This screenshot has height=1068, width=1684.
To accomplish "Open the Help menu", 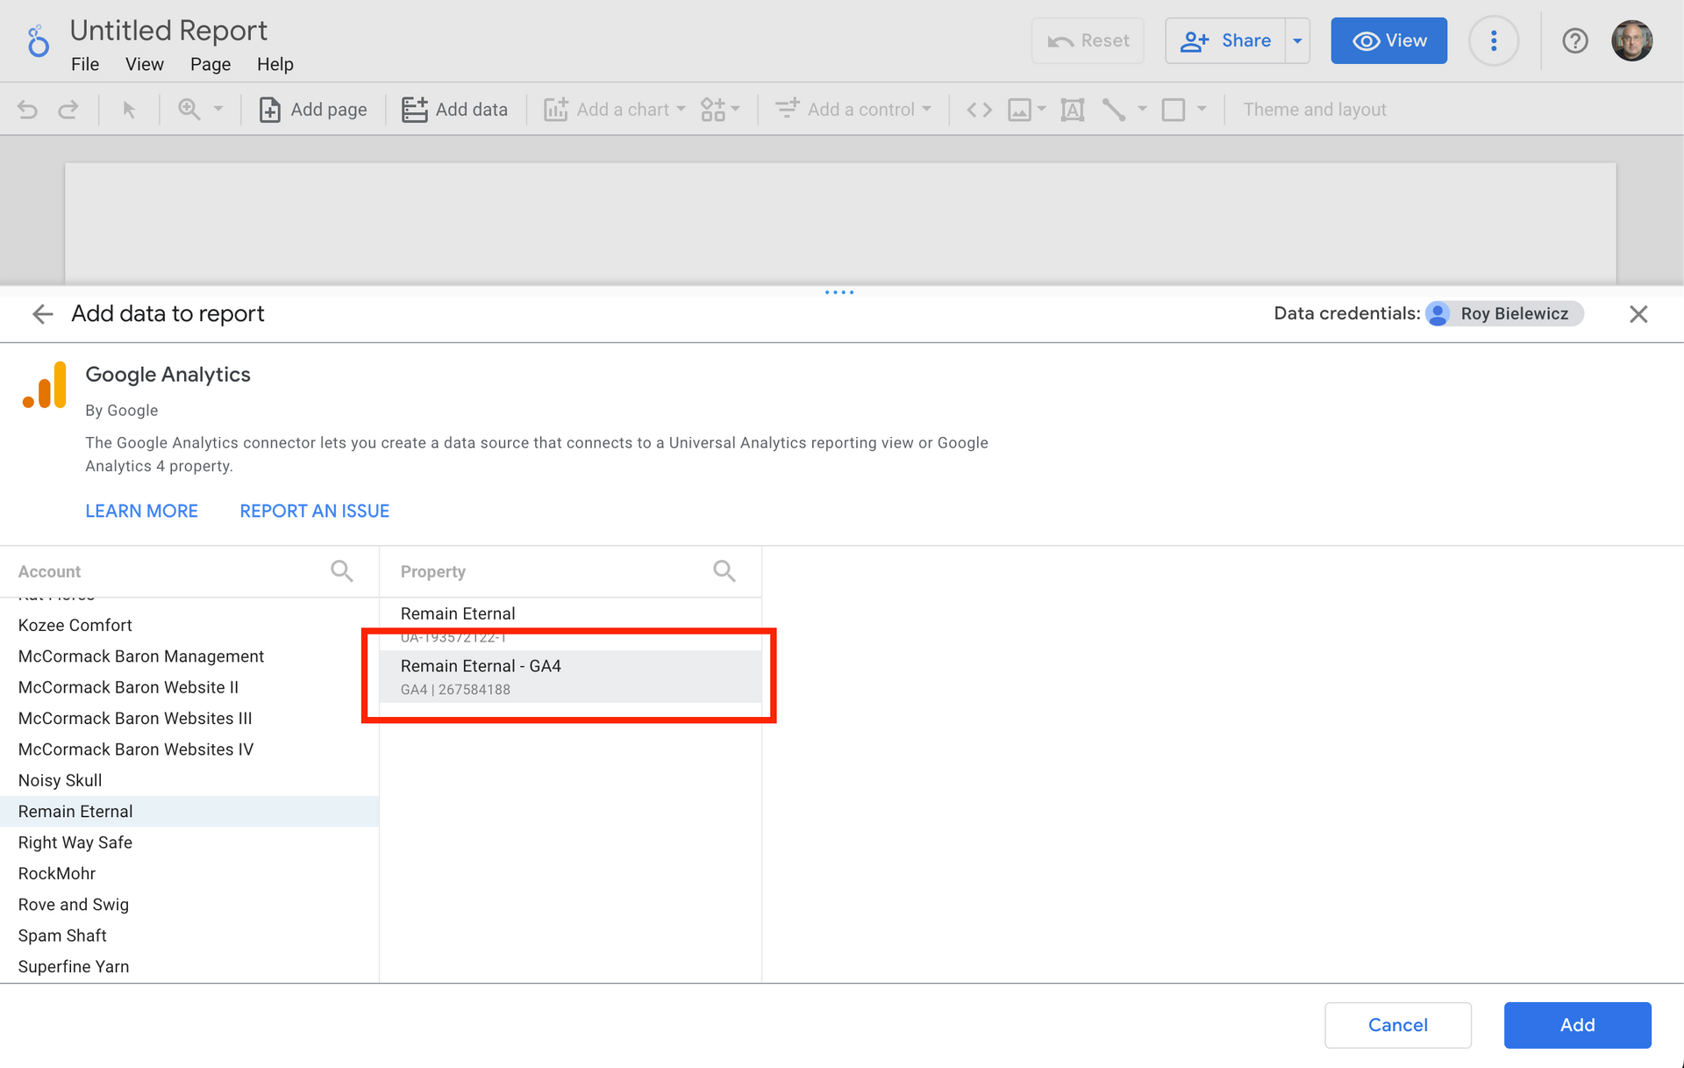I will tap(275, 64).
